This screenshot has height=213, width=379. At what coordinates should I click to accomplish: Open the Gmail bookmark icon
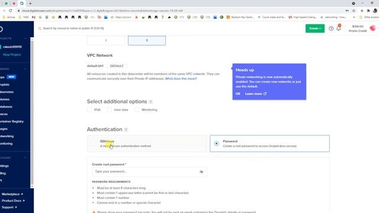[x=34, y=17]
